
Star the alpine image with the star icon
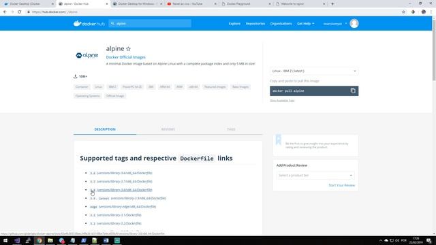pos(128,49)
